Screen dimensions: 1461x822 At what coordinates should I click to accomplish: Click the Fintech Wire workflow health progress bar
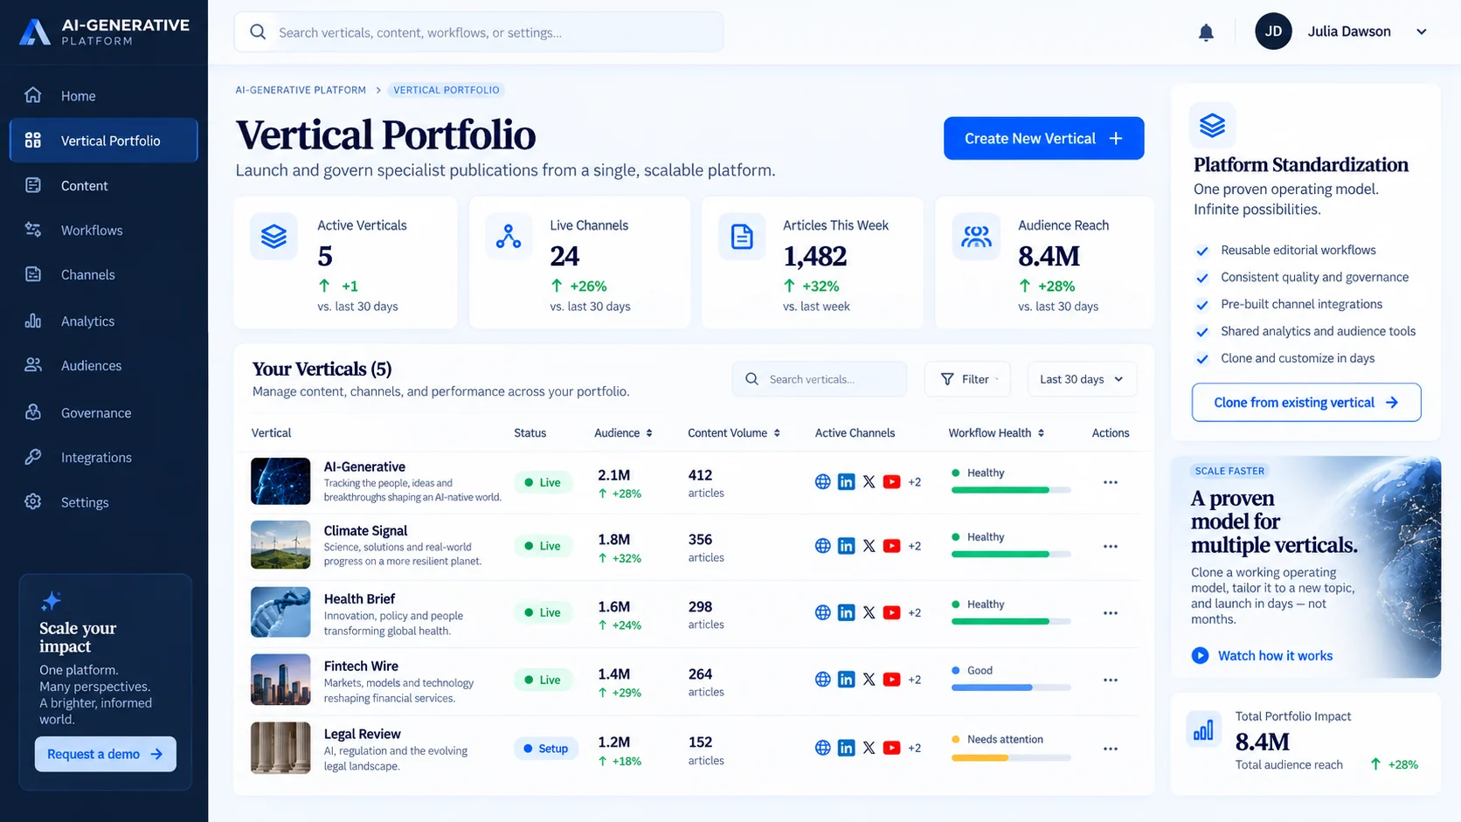click(x=1011, y=687)
